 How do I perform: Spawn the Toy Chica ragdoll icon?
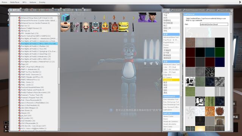(x=105, y=27)
